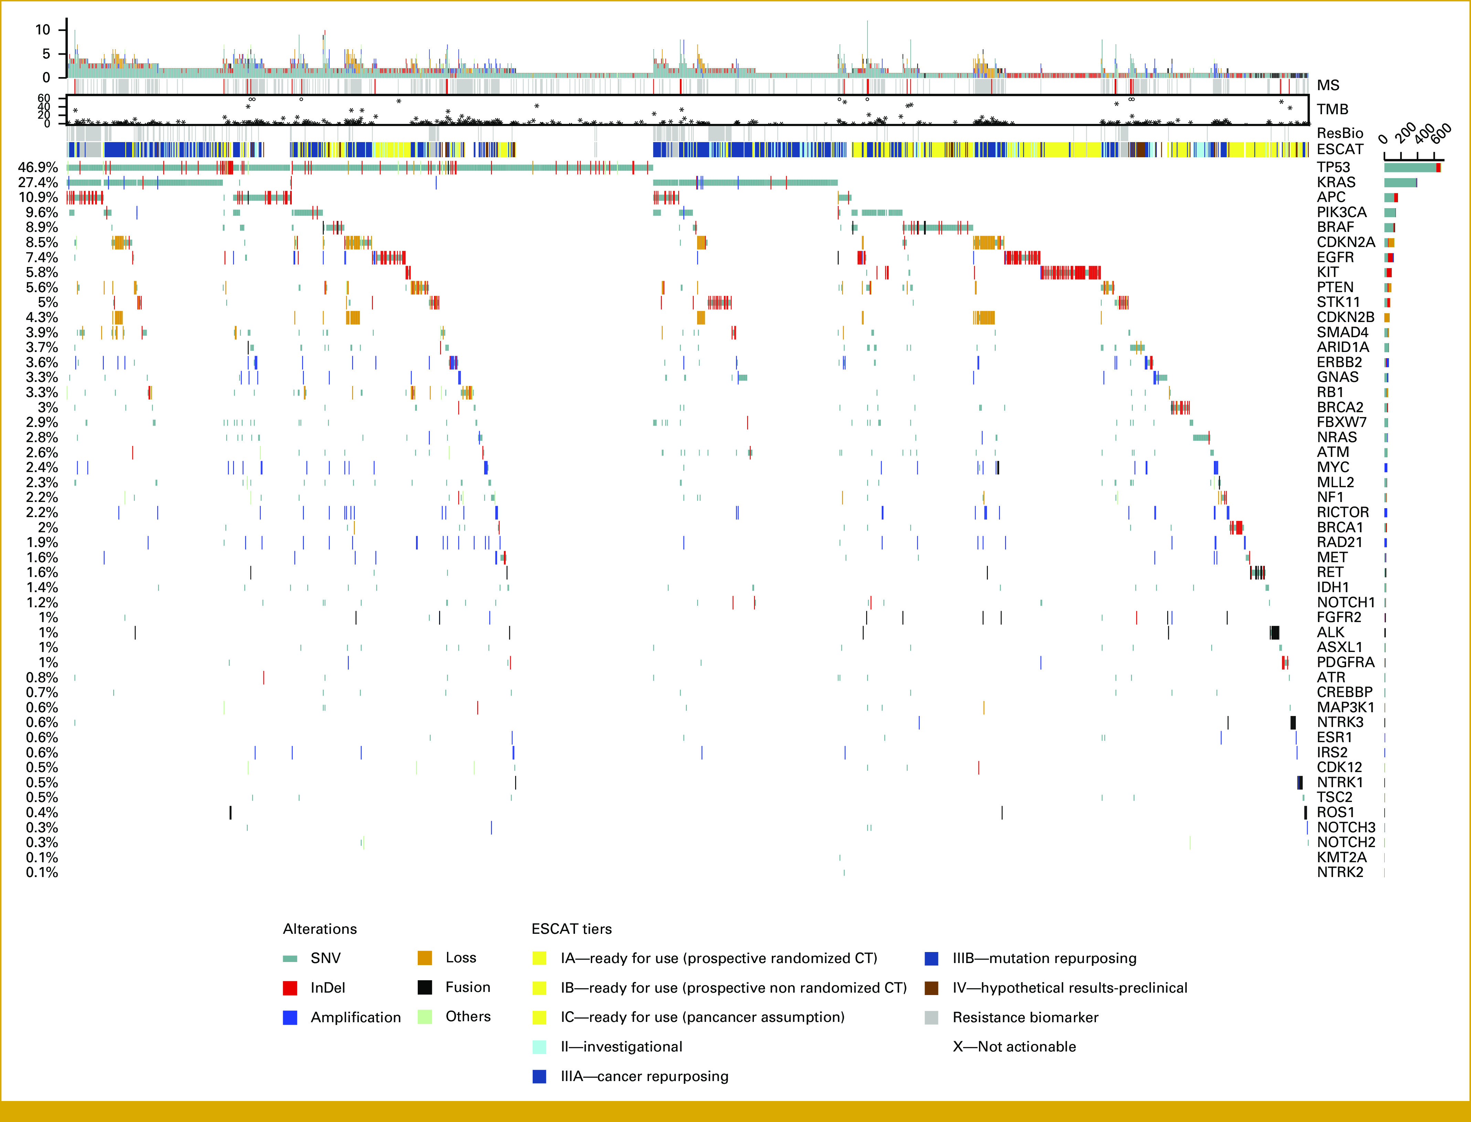Click the IIIA cancer repurposing swatch
The height and width of the screenshot is (1122, 1471).
click(540, 1076)
